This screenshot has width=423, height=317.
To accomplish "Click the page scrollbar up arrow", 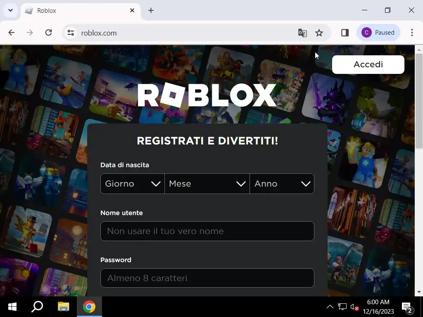I will click(x=419, y=50).
